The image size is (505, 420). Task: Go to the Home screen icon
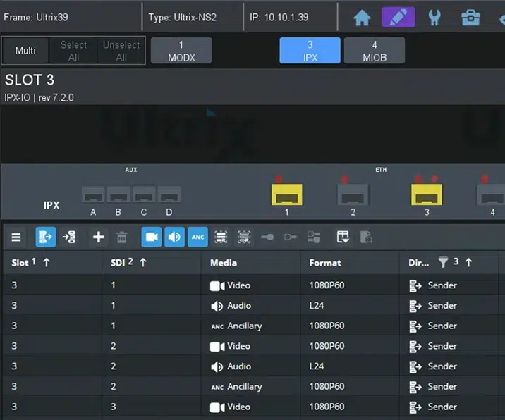point(362,18)
